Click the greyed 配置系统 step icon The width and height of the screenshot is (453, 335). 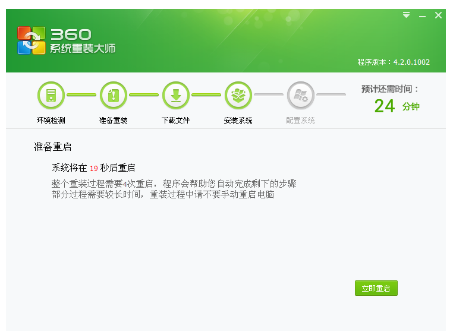[301, 95]
